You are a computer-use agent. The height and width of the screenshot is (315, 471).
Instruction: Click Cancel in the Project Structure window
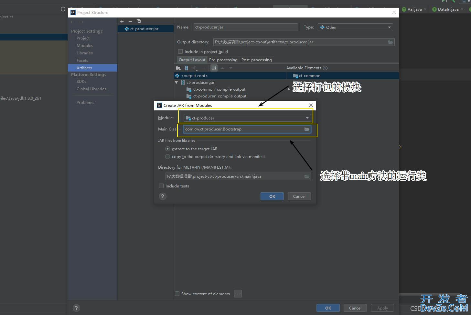[355, 308]
